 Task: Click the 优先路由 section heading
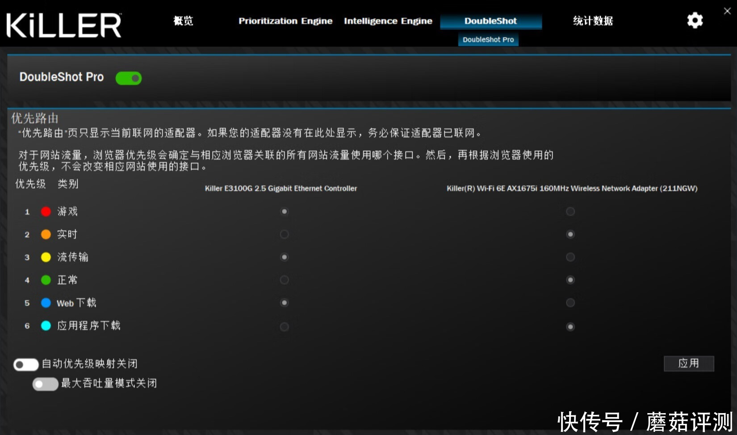coord(35,118)
